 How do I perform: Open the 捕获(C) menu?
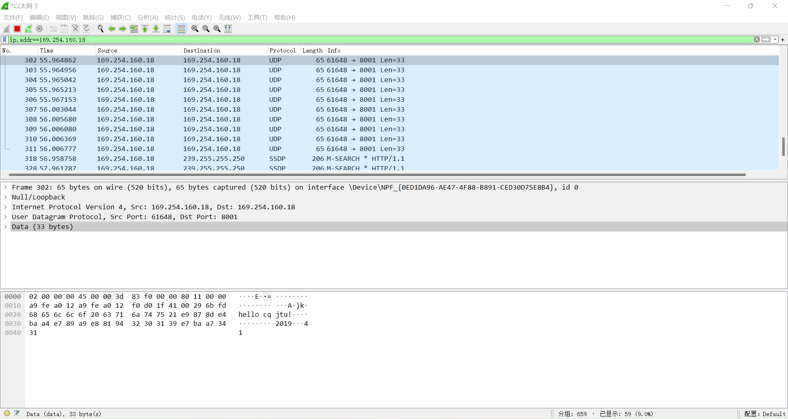pyautogui.click(x=121, y=18)
